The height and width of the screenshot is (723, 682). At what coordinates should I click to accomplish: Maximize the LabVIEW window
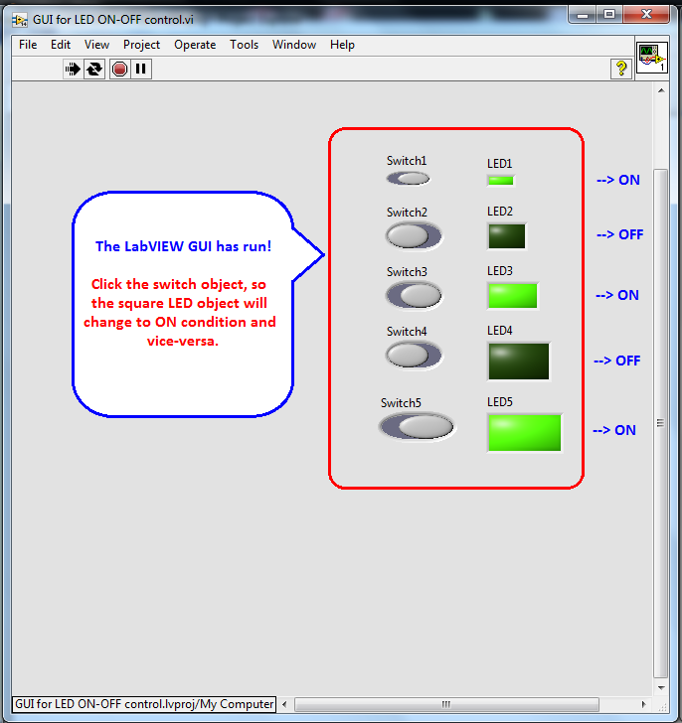[x=609, y=15]
